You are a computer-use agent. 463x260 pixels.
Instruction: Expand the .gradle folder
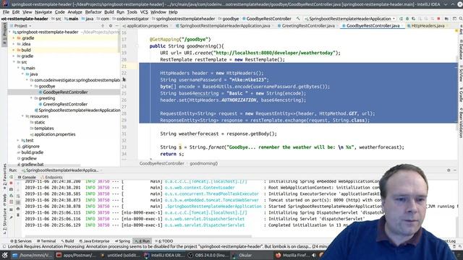point(14,38)
